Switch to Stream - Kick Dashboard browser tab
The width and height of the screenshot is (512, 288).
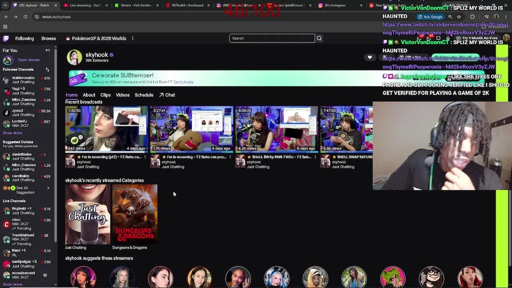click(136, 5)
